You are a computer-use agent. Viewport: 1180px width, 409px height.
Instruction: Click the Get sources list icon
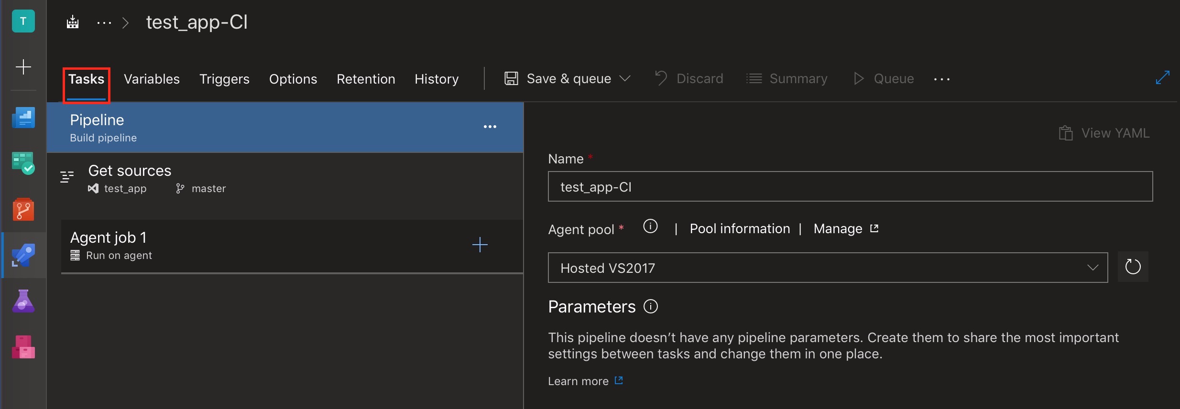click(x=67, y=177)
